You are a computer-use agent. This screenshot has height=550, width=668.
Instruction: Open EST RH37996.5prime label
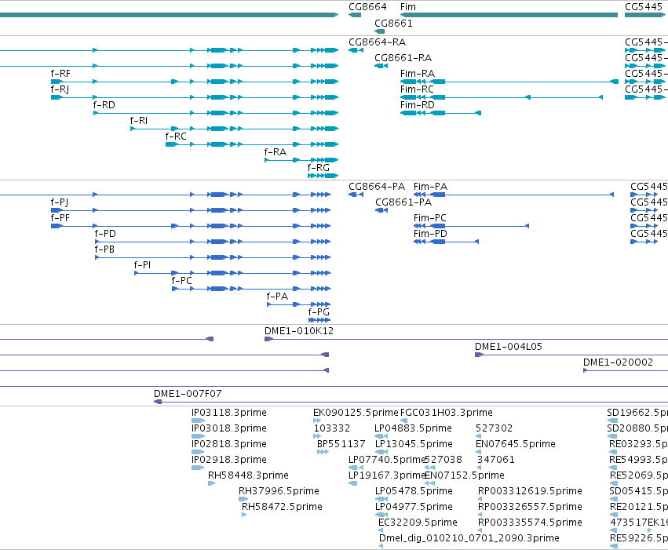point(279,491)
